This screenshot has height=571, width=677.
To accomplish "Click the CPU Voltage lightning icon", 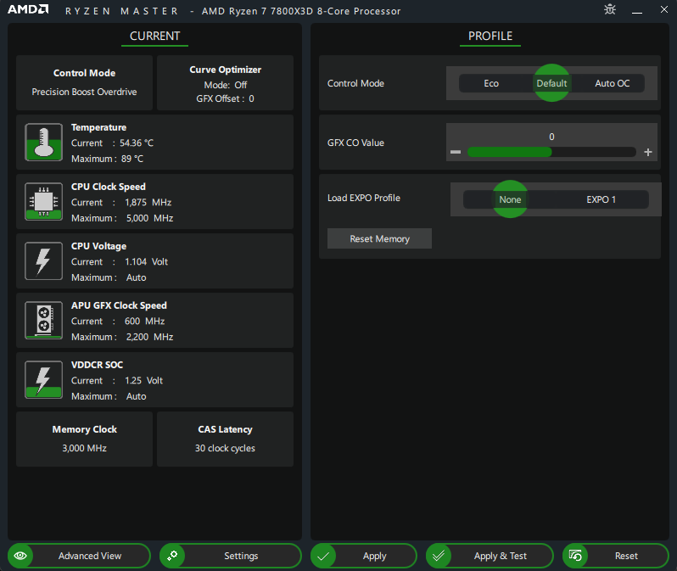I will [x=43, y=260].
